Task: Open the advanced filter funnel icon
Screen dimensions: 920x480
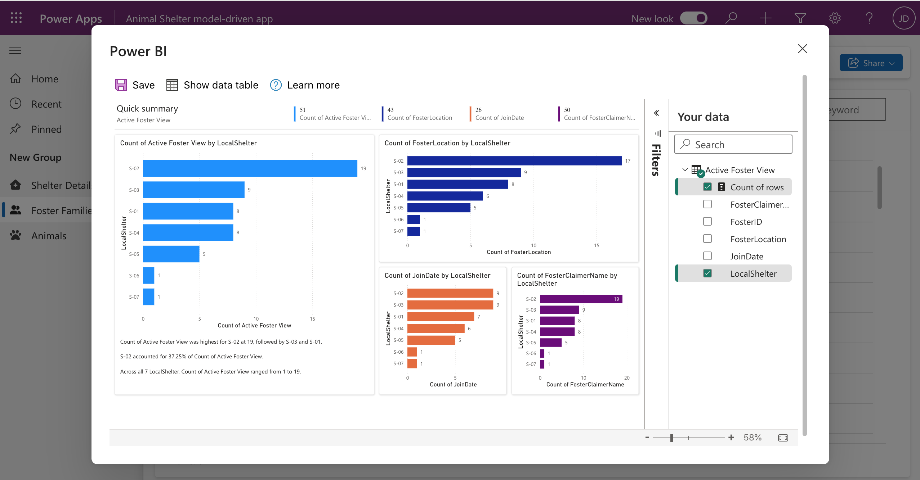Action: pos(800,18)
